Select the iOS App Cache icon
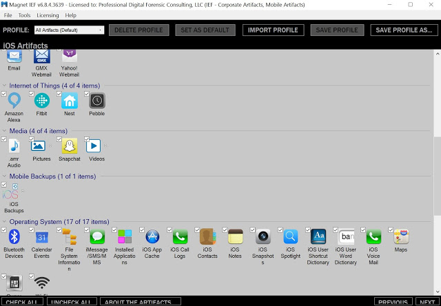441x306 pixels. 152,236
